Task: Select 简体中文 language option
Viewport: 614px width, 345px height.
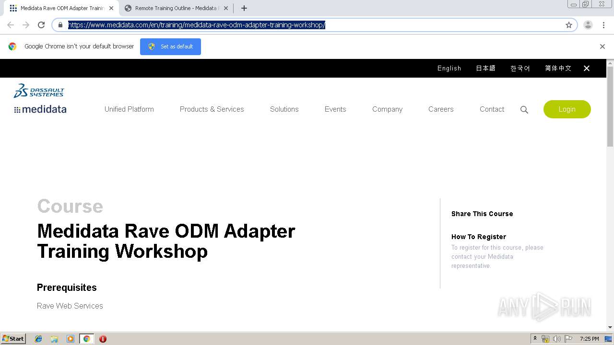Action: coord(558,69)
